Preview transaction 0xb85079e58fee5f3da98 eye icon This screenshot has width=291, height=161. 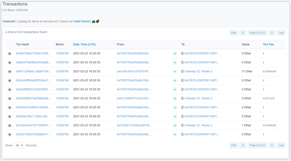click(x=10, y=63)
